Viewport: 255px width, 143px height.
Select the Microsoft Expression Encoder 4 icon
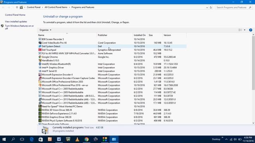point(40,75)
